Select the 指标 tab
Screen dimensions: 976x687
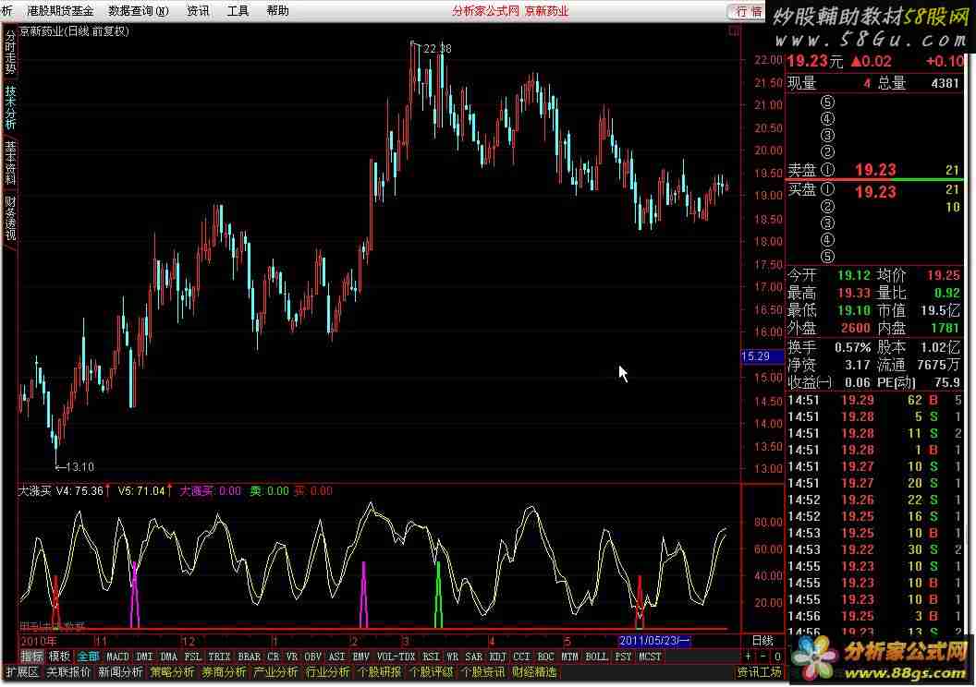32,656
